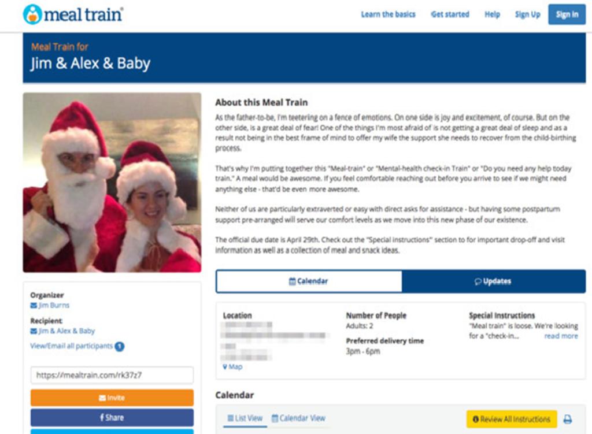This screenshot has width=592, height=434.
Task: Click the Santa costume photo
Action: pyautogui.click(x=112, y=183)
